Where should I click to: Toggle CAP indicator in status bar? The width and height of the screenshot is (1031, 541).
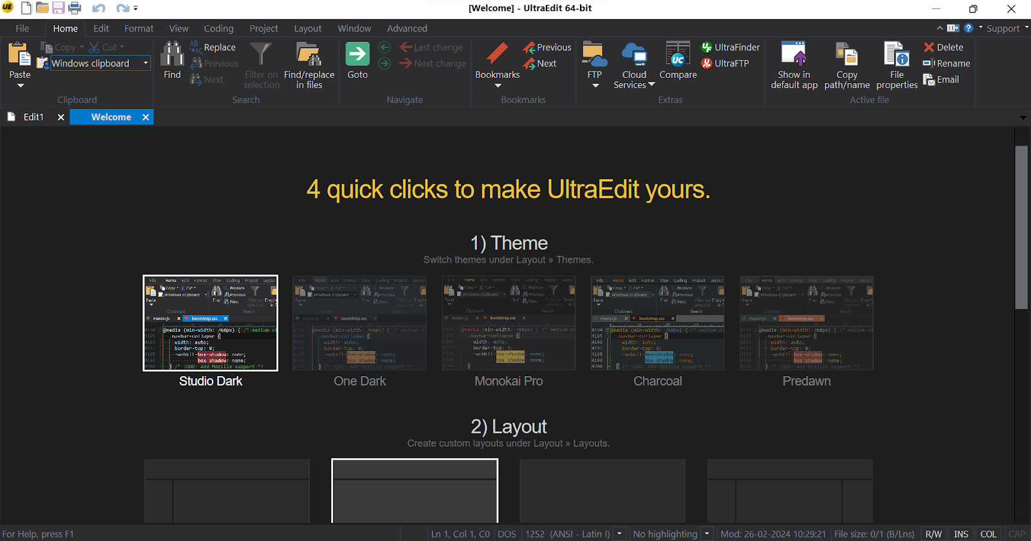1017,534
